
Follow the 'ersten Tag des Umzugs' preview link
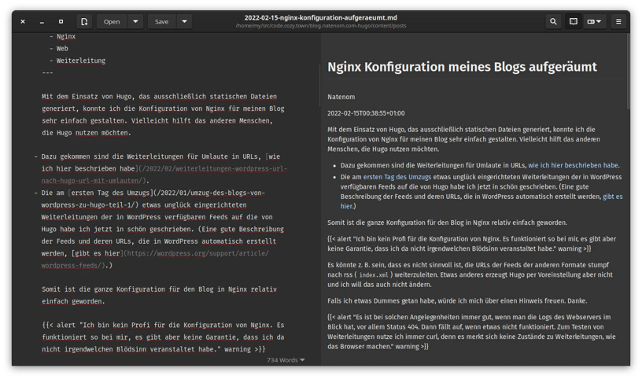coord(397,177)
